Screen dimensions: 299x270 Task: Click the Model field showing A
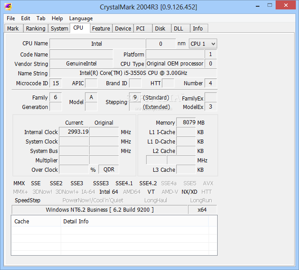[91, 97]
